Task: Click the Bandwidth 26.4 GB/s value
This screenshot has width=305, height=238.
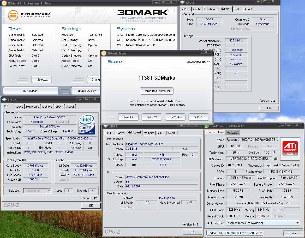Action: pyautogui.click(x=286, y=197)
